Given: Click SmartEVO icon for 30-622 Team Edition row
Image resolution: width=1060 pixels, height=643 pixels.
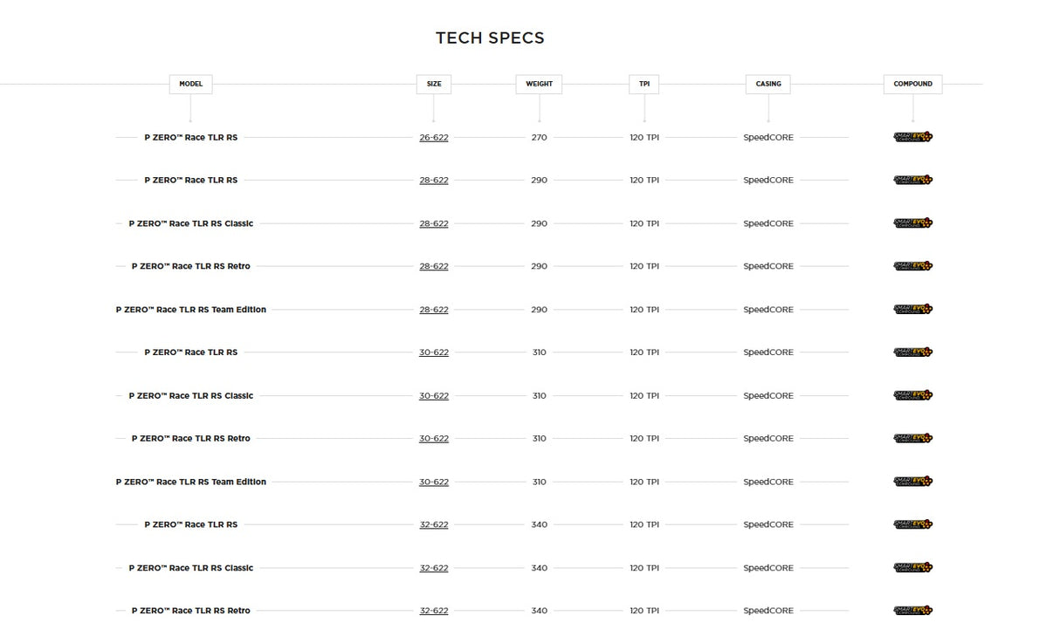Looking at the screenshot, I should [x=912, y=482].
